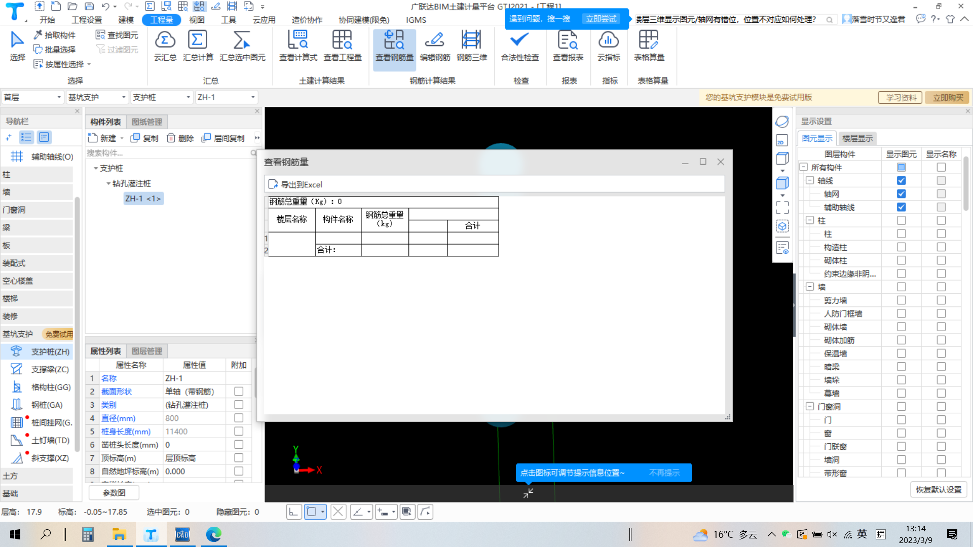Click the cross-hair snap icon in status bar

tap(338, 512)
